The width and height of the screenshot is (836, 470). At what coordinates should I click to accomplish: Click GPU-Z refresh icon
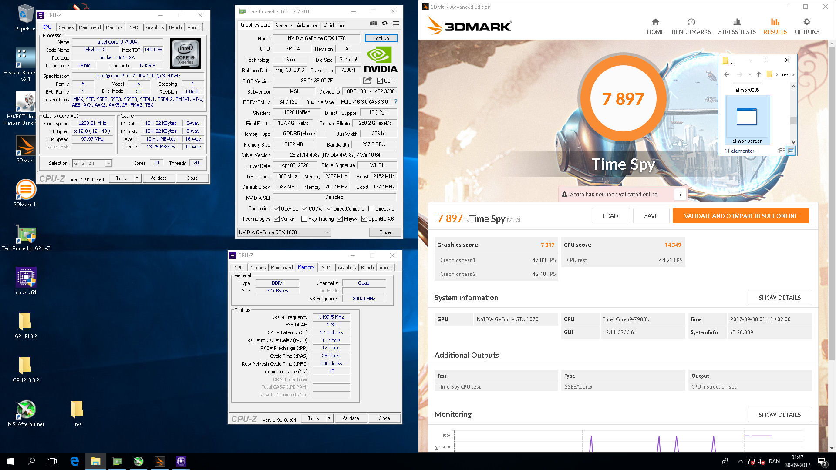384,23
